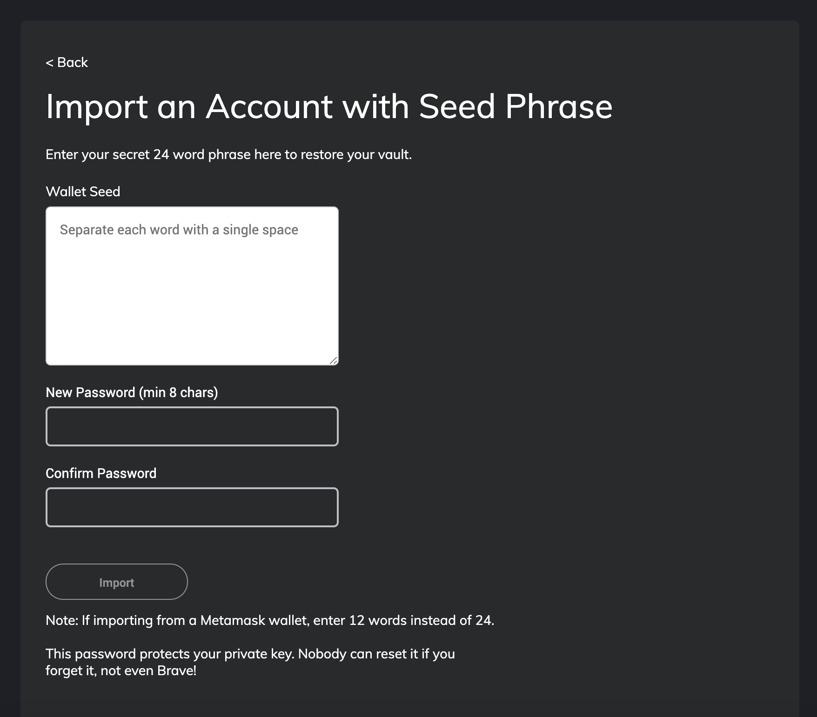Viewport: 817px width, 717px height.
Task: Focus the New Password input field
Action: [x=192, y=426]
